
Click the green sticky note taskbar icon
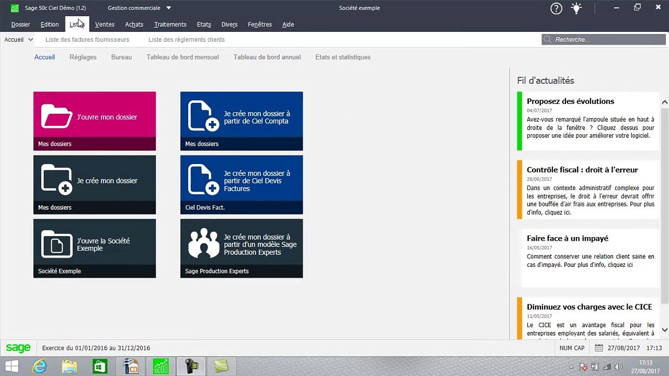click(222, 367)
